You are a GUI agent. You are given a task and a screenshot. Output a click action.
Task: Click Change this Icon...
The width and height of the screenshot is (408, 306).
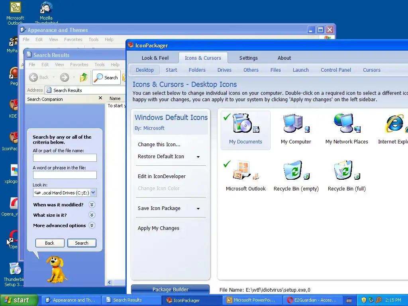pos(159,144)
